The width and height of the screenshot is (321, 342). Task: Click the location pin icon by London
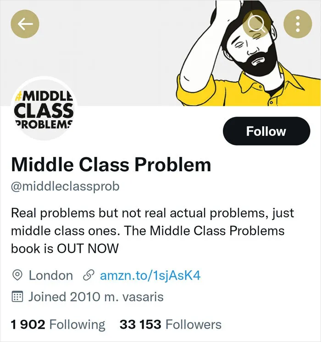(17, 275)
